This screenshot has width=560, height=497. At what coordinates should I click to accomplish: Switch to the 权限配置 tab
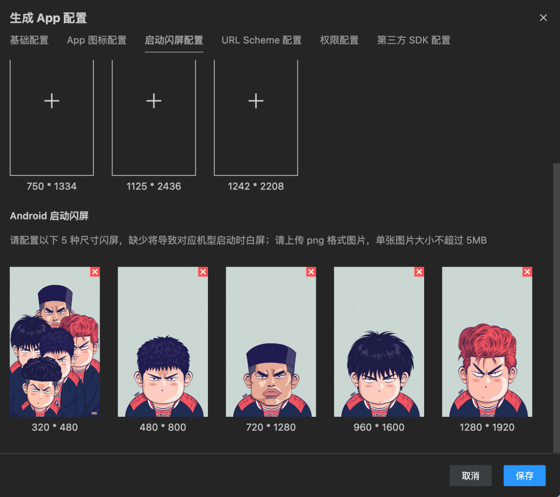coord(340,40)
